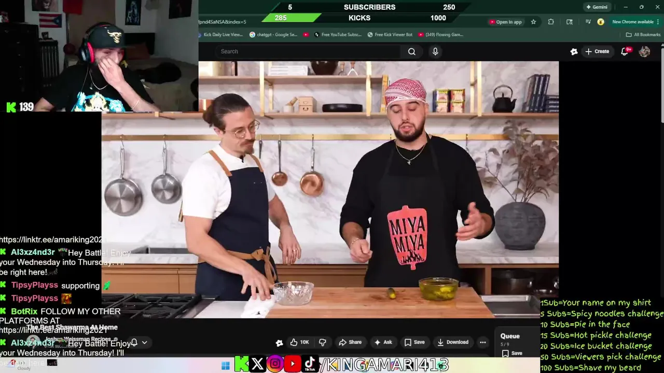Open the Windows Start button
This screenshot has width=664, height=373.
(225, 366)
